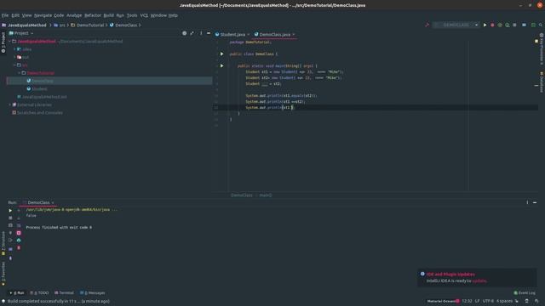This screenshot has height=306, width=545.
Task: Open the VCS menu
Action: pos(144,15)
